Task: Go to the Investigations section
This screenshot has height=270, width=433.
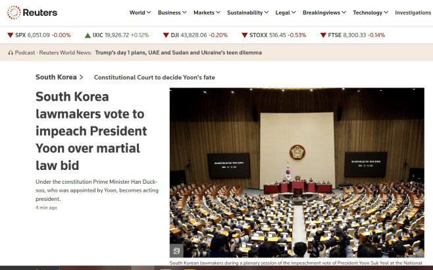Action: [413, 13]
